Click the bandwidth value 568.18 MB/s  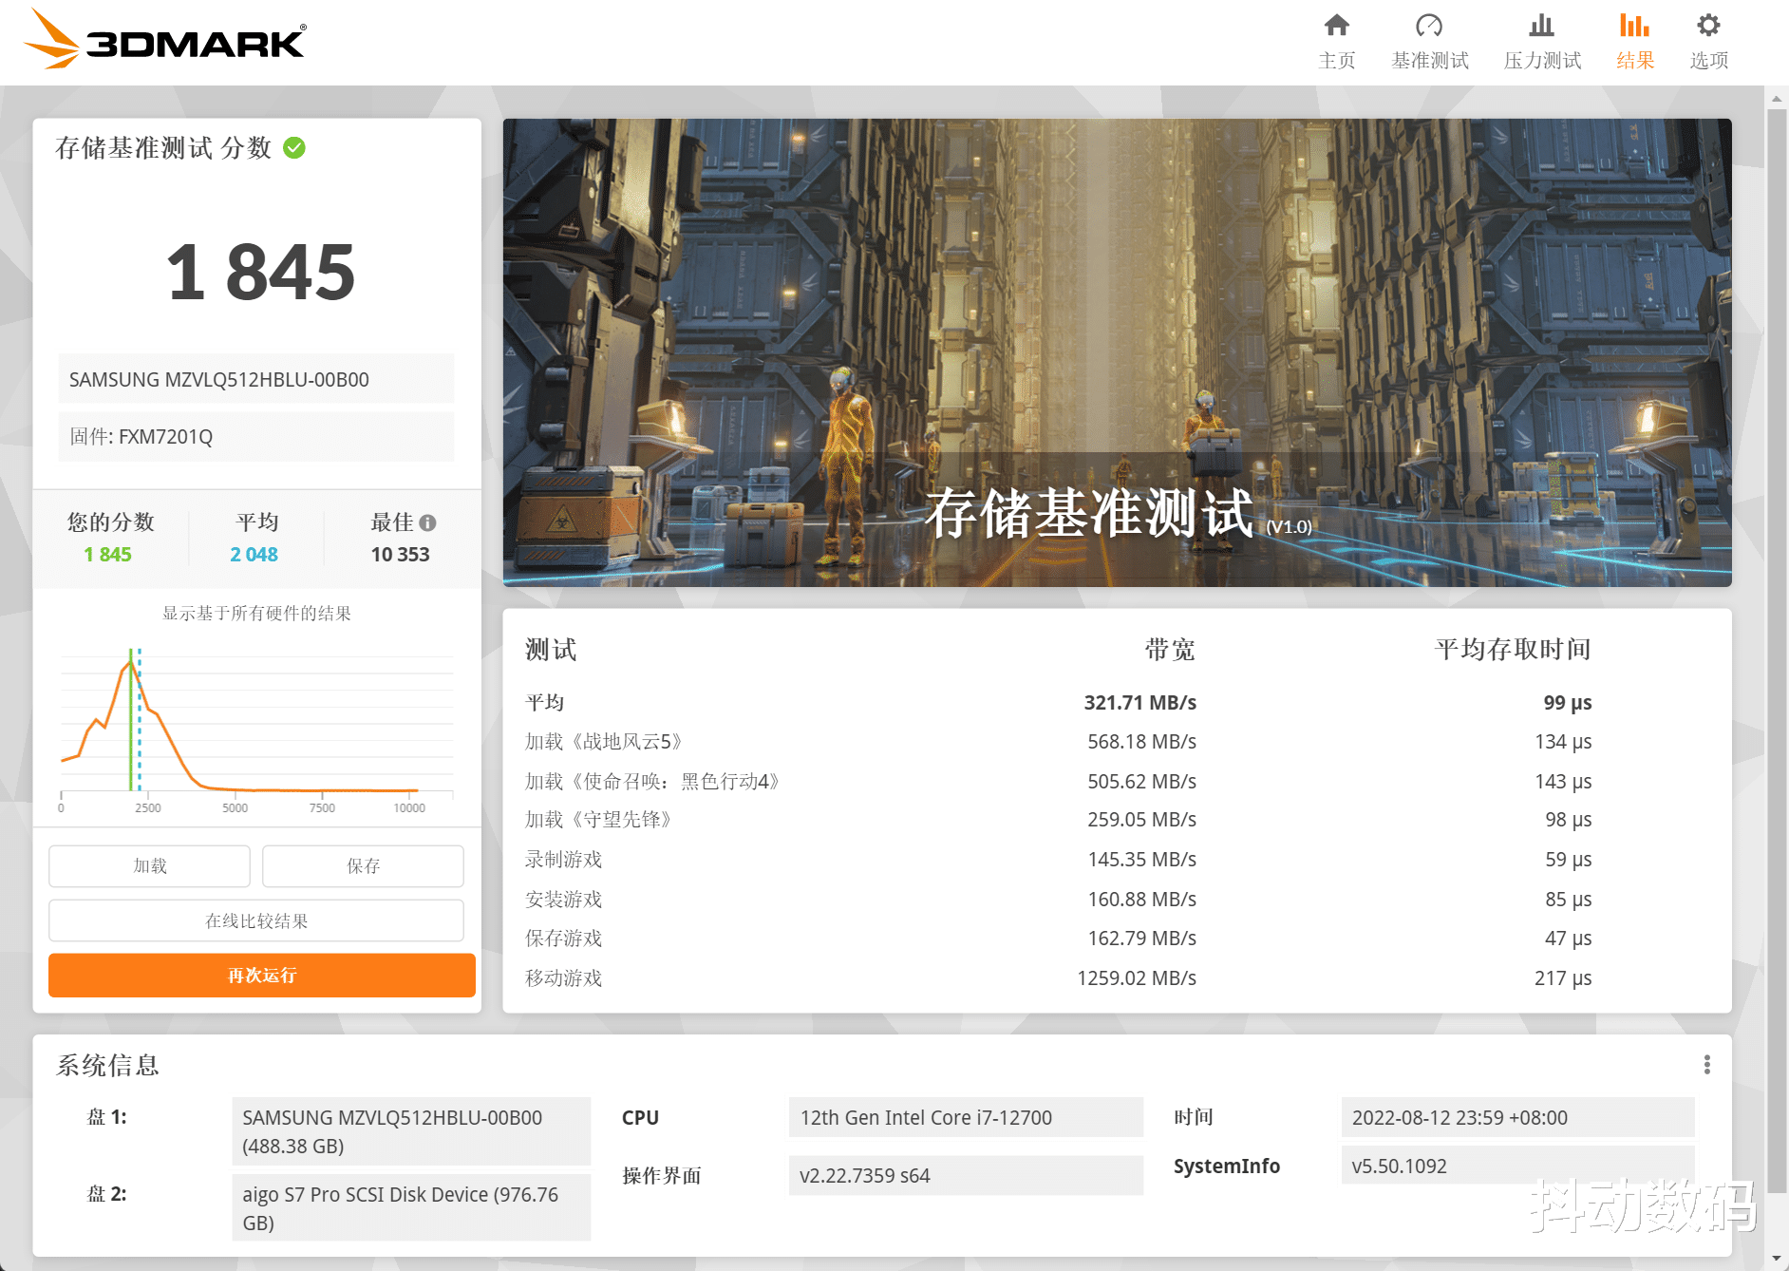click(1141, 742)
